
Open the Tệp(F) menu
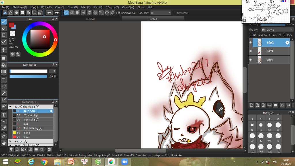click(5, 7)
